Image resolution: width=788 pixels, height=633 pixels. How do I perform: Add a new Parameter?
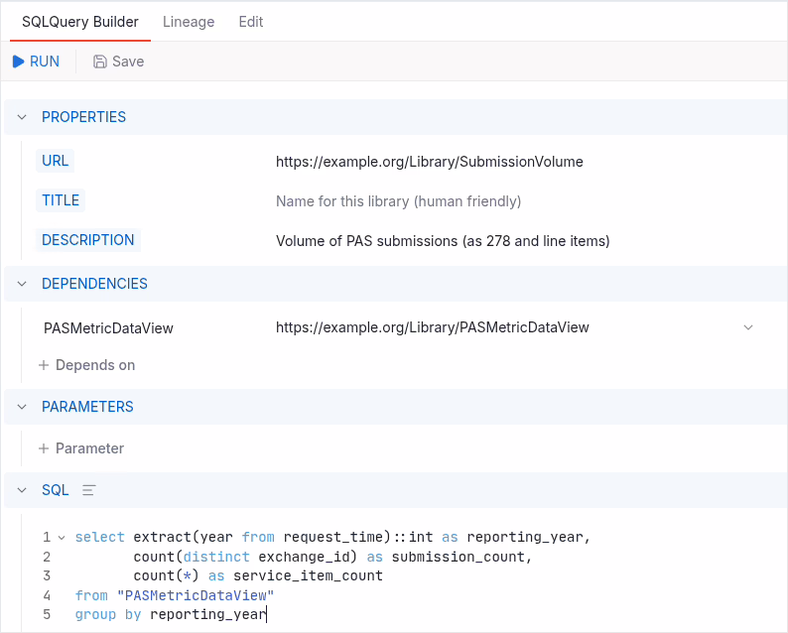[x=81, y=448]
